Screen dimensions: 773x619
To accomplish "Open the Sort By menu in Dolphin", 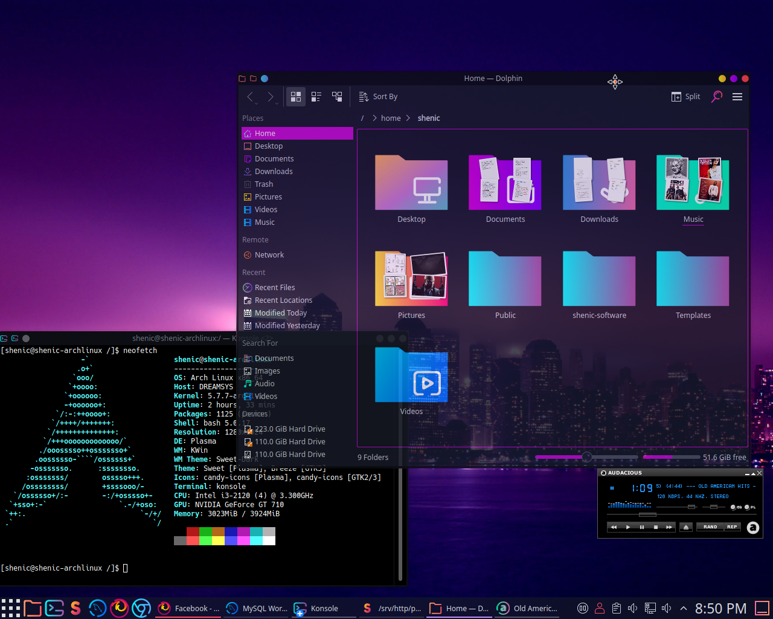I will point(378,97).
